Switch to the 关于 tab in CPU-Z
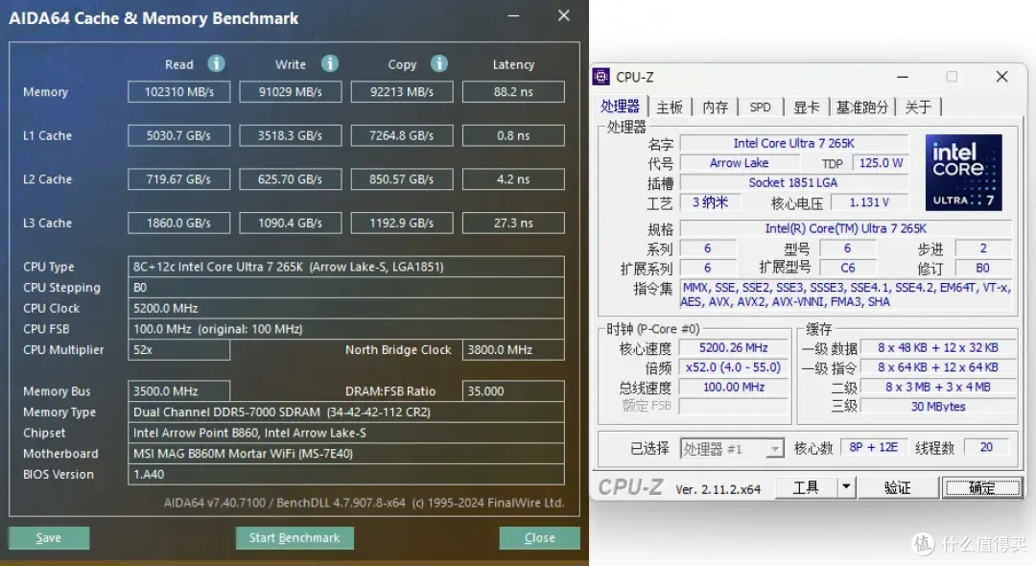Viewport: 1036px width, 566px height. [x=918, y=107]
